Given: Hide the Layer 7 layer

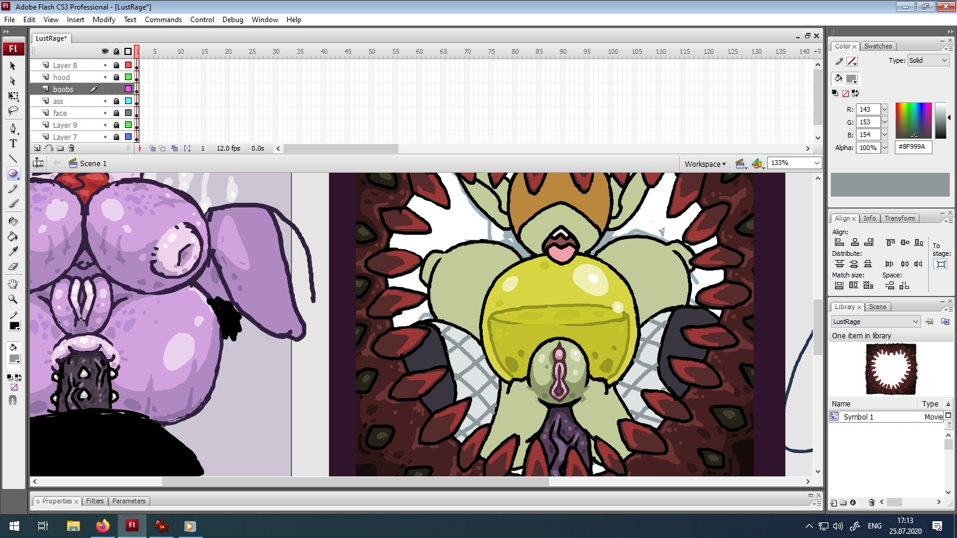Looking at the screenshot, I should coord(105,137).
